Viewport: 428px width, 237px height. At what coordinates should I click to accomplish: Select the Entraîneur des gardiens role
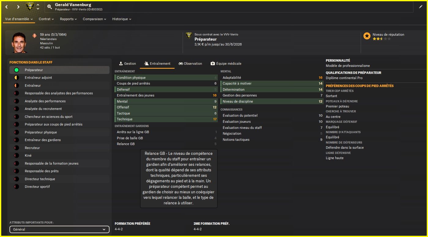click(x=59, y=140)
